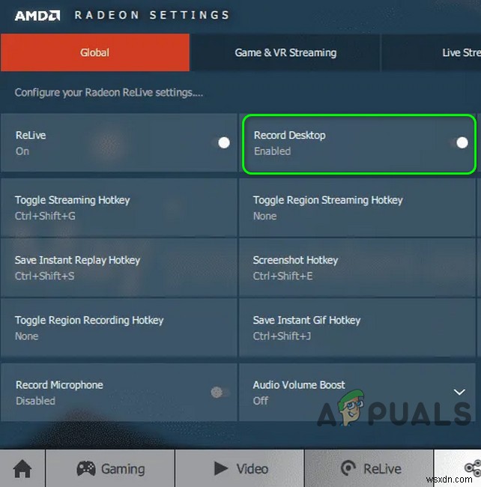This screenshot has width=481, height=487.
Task: Go to the Video section label
Action: pyautogui.click(x=252, y=469)
